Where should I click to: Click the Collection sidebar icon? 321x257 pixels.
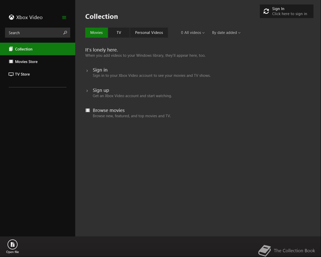[11, 49]
